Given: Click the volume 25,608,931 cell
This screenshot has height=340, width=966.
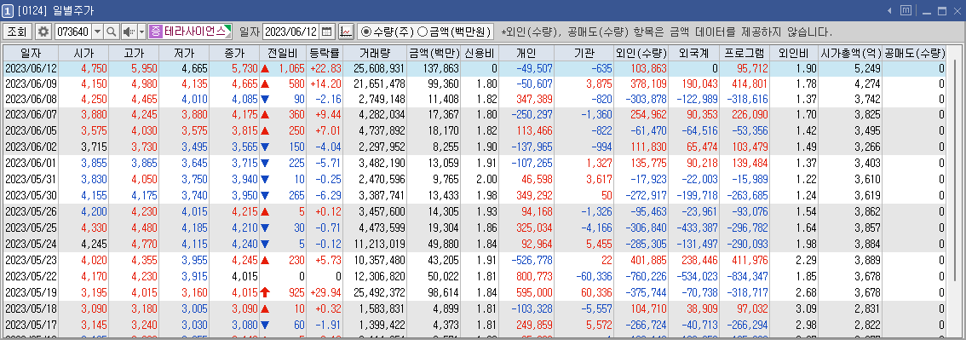Looking at the screenshot, I should tap(375, 68).
